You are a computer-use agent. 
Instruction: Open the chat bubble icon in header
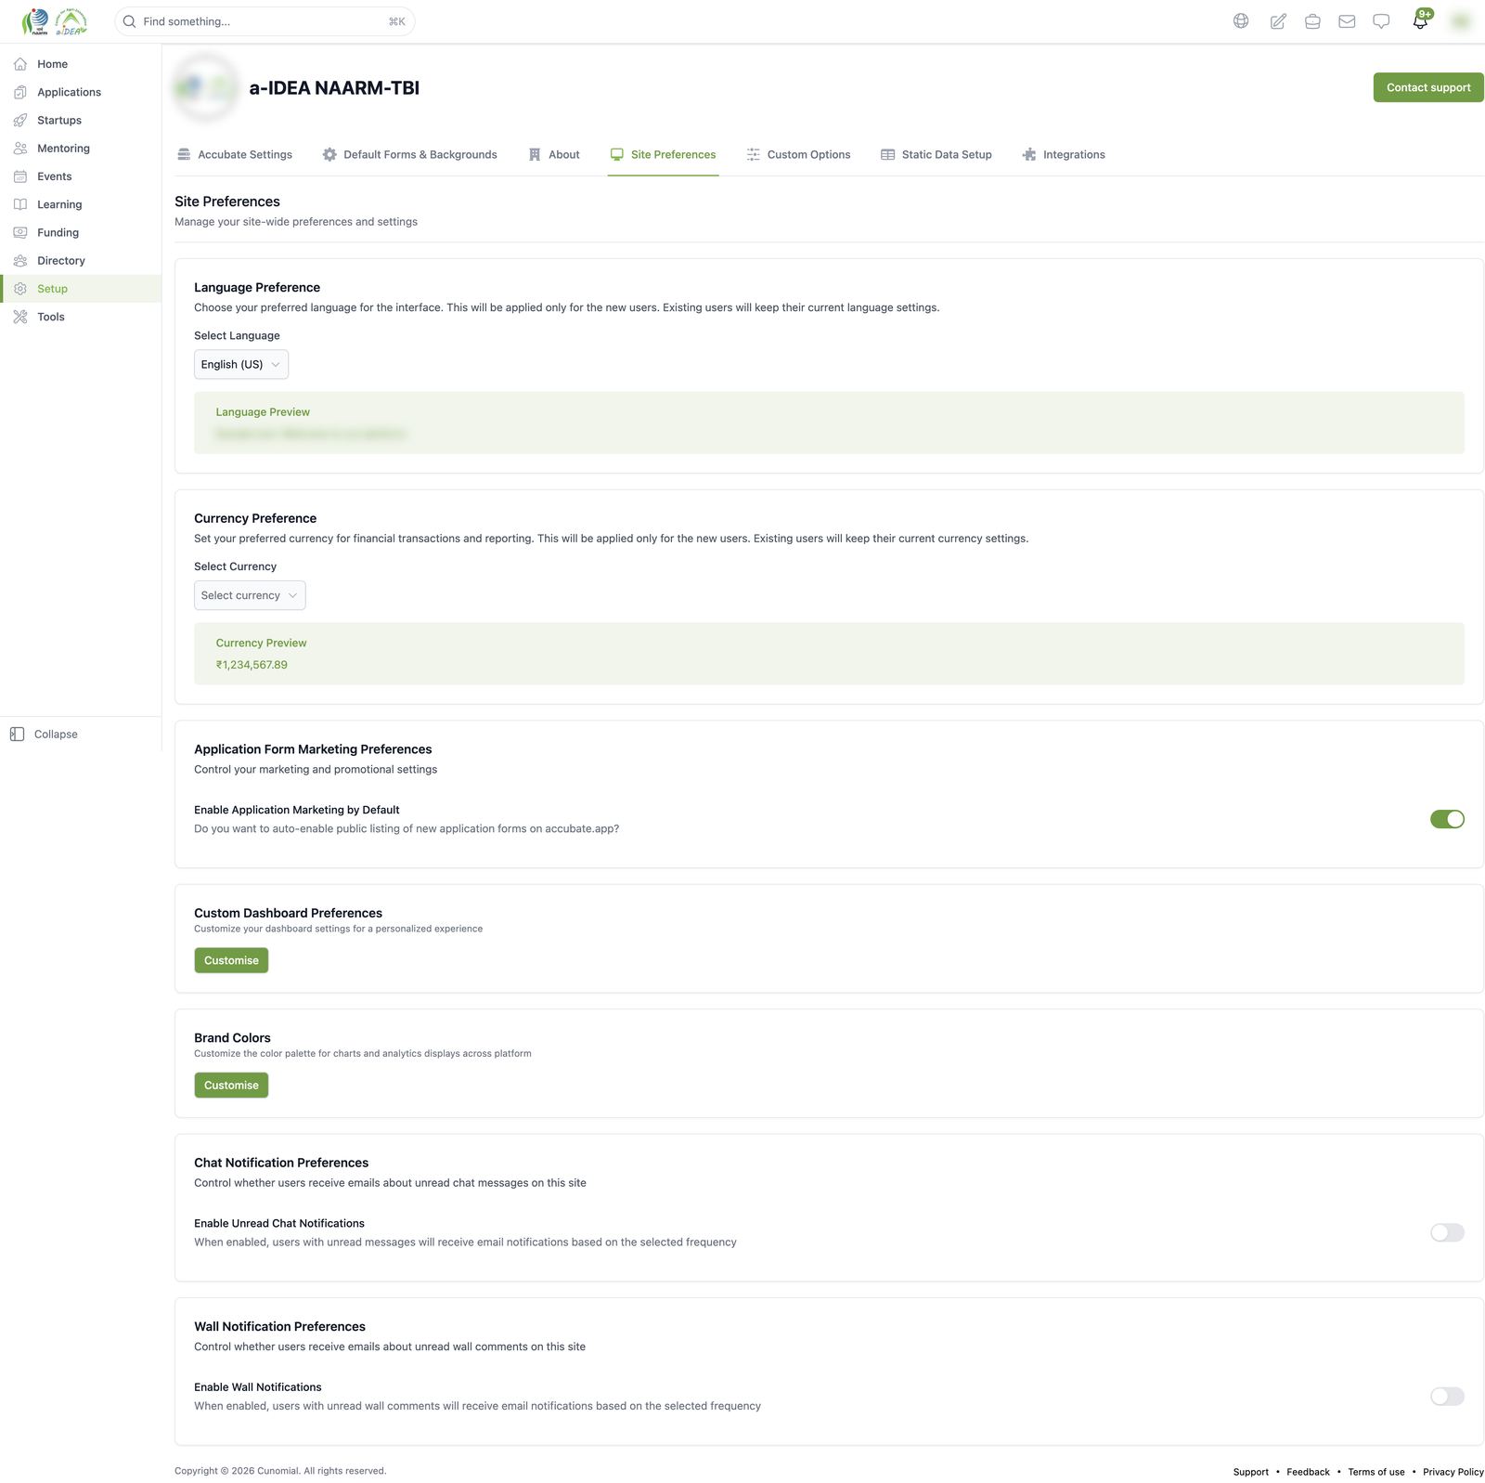(1381, 21)
